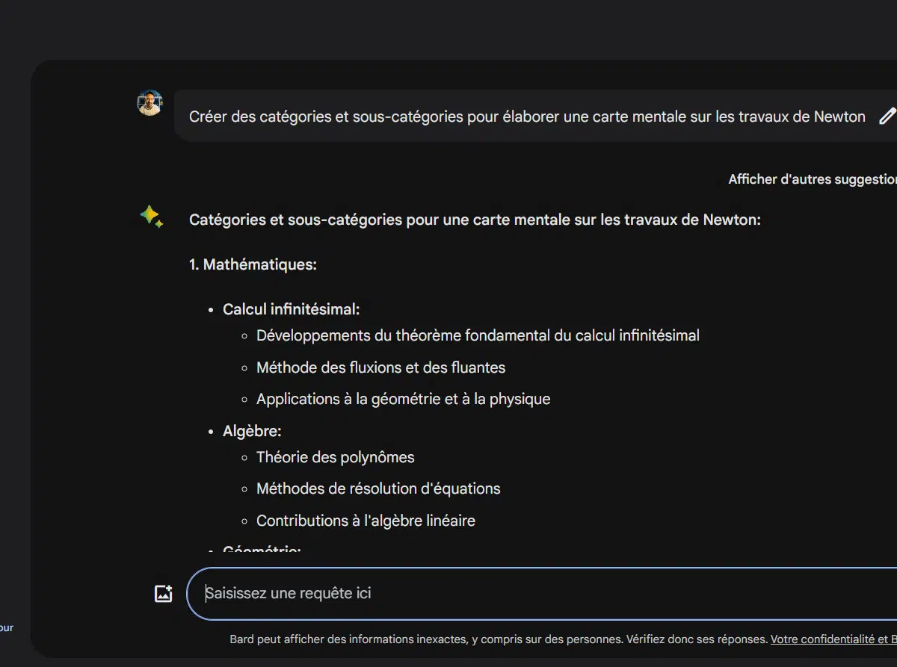Expand "Afficher d'autres suggestions"
The height and width of the screenshot is (667, 897).
(x=812, y=179)
